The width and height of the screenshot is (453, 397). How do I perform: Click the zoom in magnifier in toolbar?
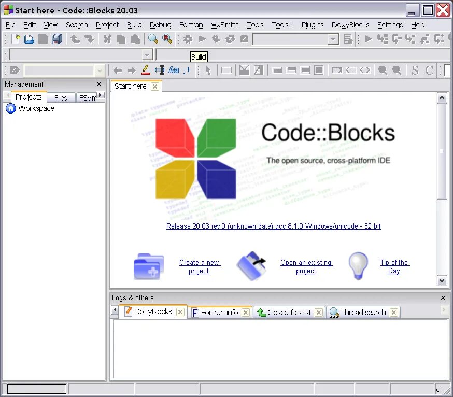coord(383,70)
